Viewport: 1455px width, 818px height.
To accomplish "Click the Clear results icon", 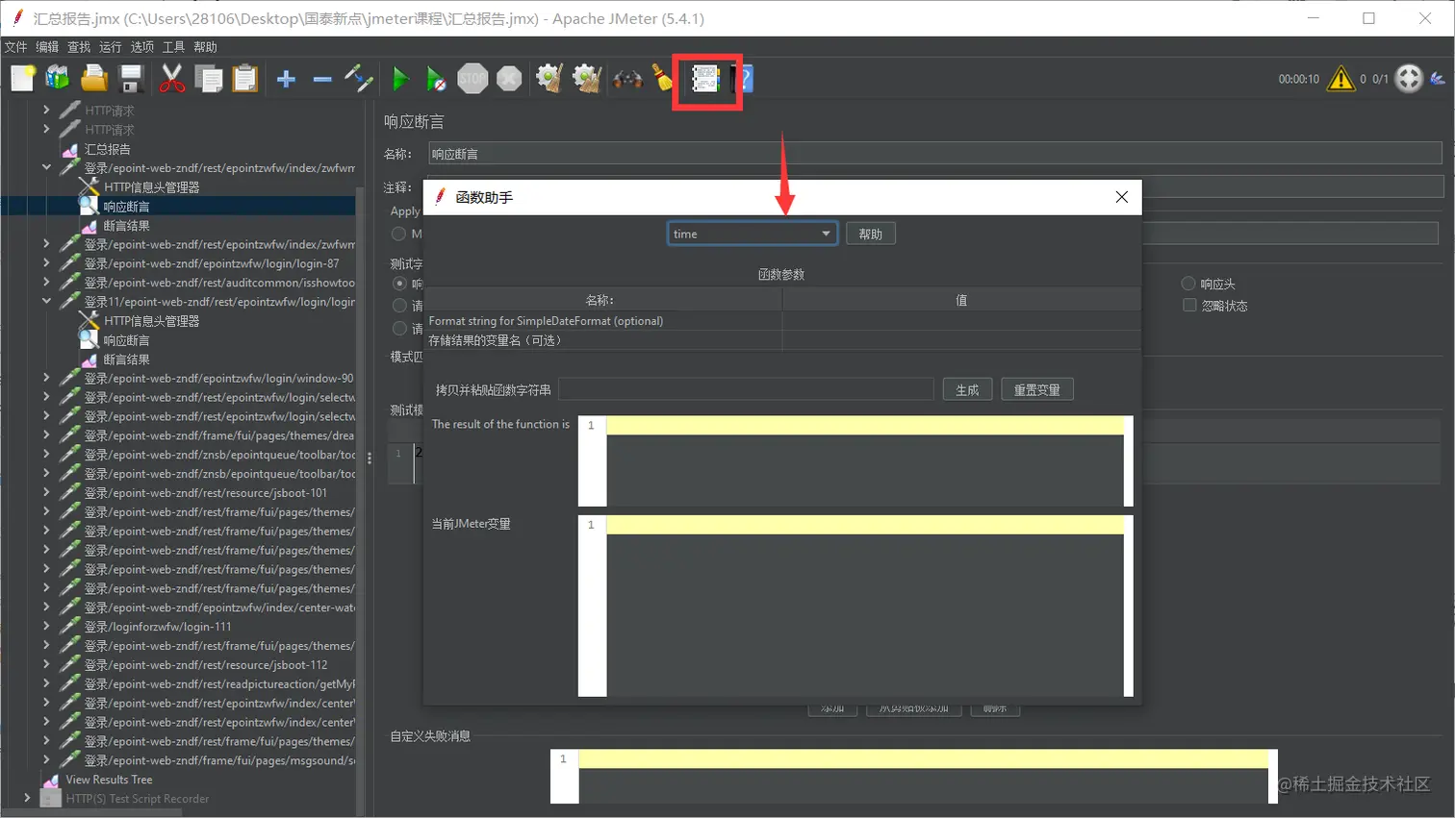I will pyautogui.click(x=549, y=79).
